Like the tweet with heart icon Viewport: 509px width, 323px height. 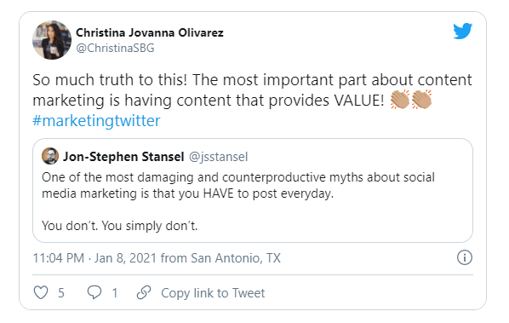pos(41,292)
